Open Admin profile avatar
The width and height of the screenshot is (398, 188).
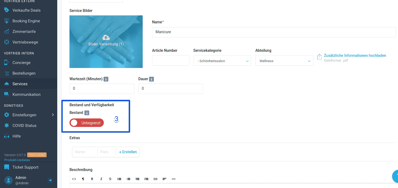point(9,180)
